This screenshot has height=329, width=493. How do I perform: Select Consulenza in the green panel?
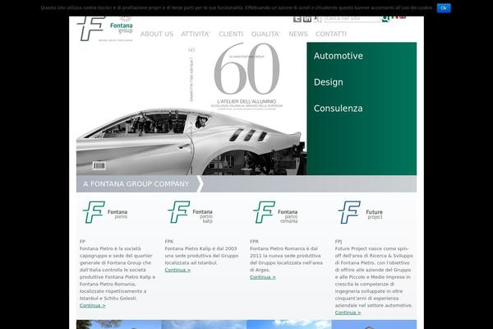pos(338,109)
